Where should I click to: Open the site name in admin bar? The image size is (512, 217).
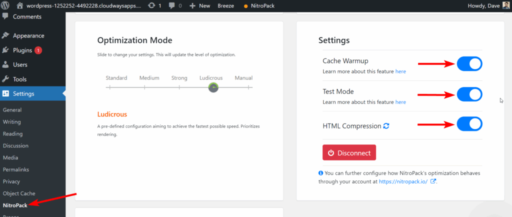click(84, 6)
